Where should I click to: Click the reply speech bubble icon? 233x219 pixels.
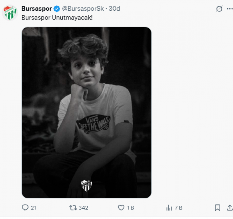pos(25,208)
